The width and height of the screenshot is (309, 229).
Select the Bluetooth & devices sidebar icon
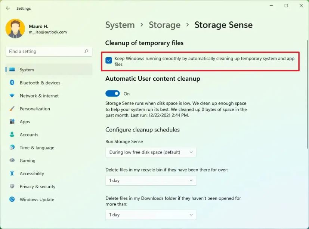[12, 83]
